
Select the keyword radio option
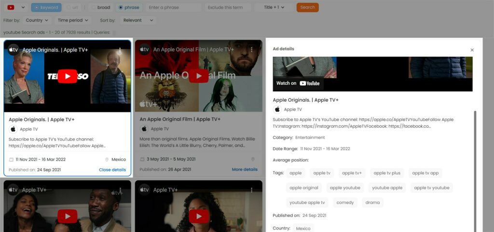[x=46, y=7]
